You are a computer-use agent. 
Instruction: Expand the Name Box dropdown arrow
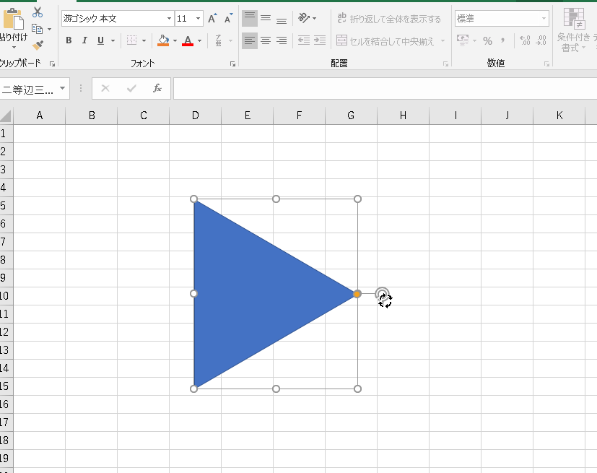point(63,89)
